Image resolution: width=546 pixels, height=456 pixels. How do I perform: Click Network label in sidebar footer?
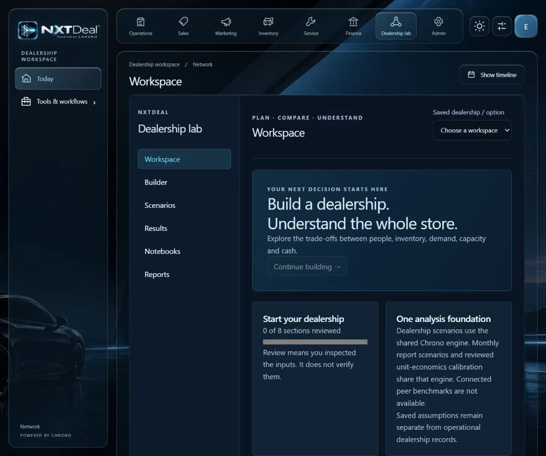coord(30,427)
